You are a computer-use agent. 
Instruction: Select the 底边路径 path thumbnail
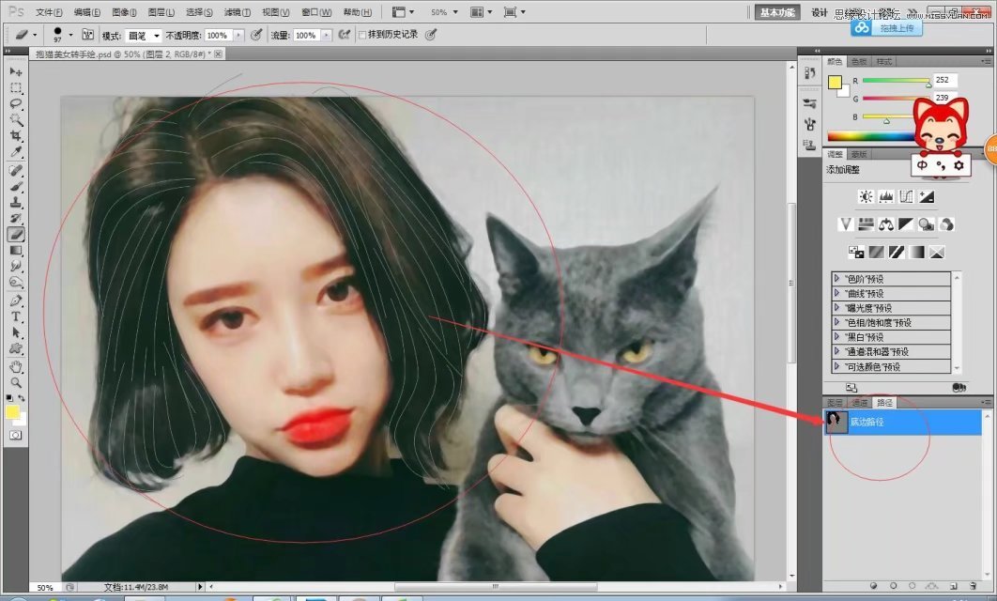point(836,422)
